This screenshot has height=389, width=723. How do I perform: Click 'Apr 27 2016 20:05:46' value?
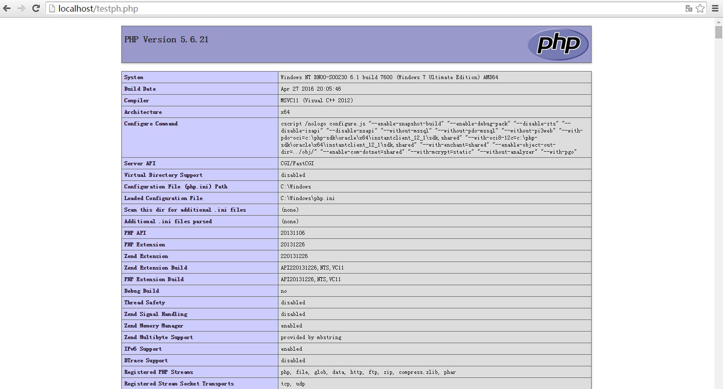(311, 89)
